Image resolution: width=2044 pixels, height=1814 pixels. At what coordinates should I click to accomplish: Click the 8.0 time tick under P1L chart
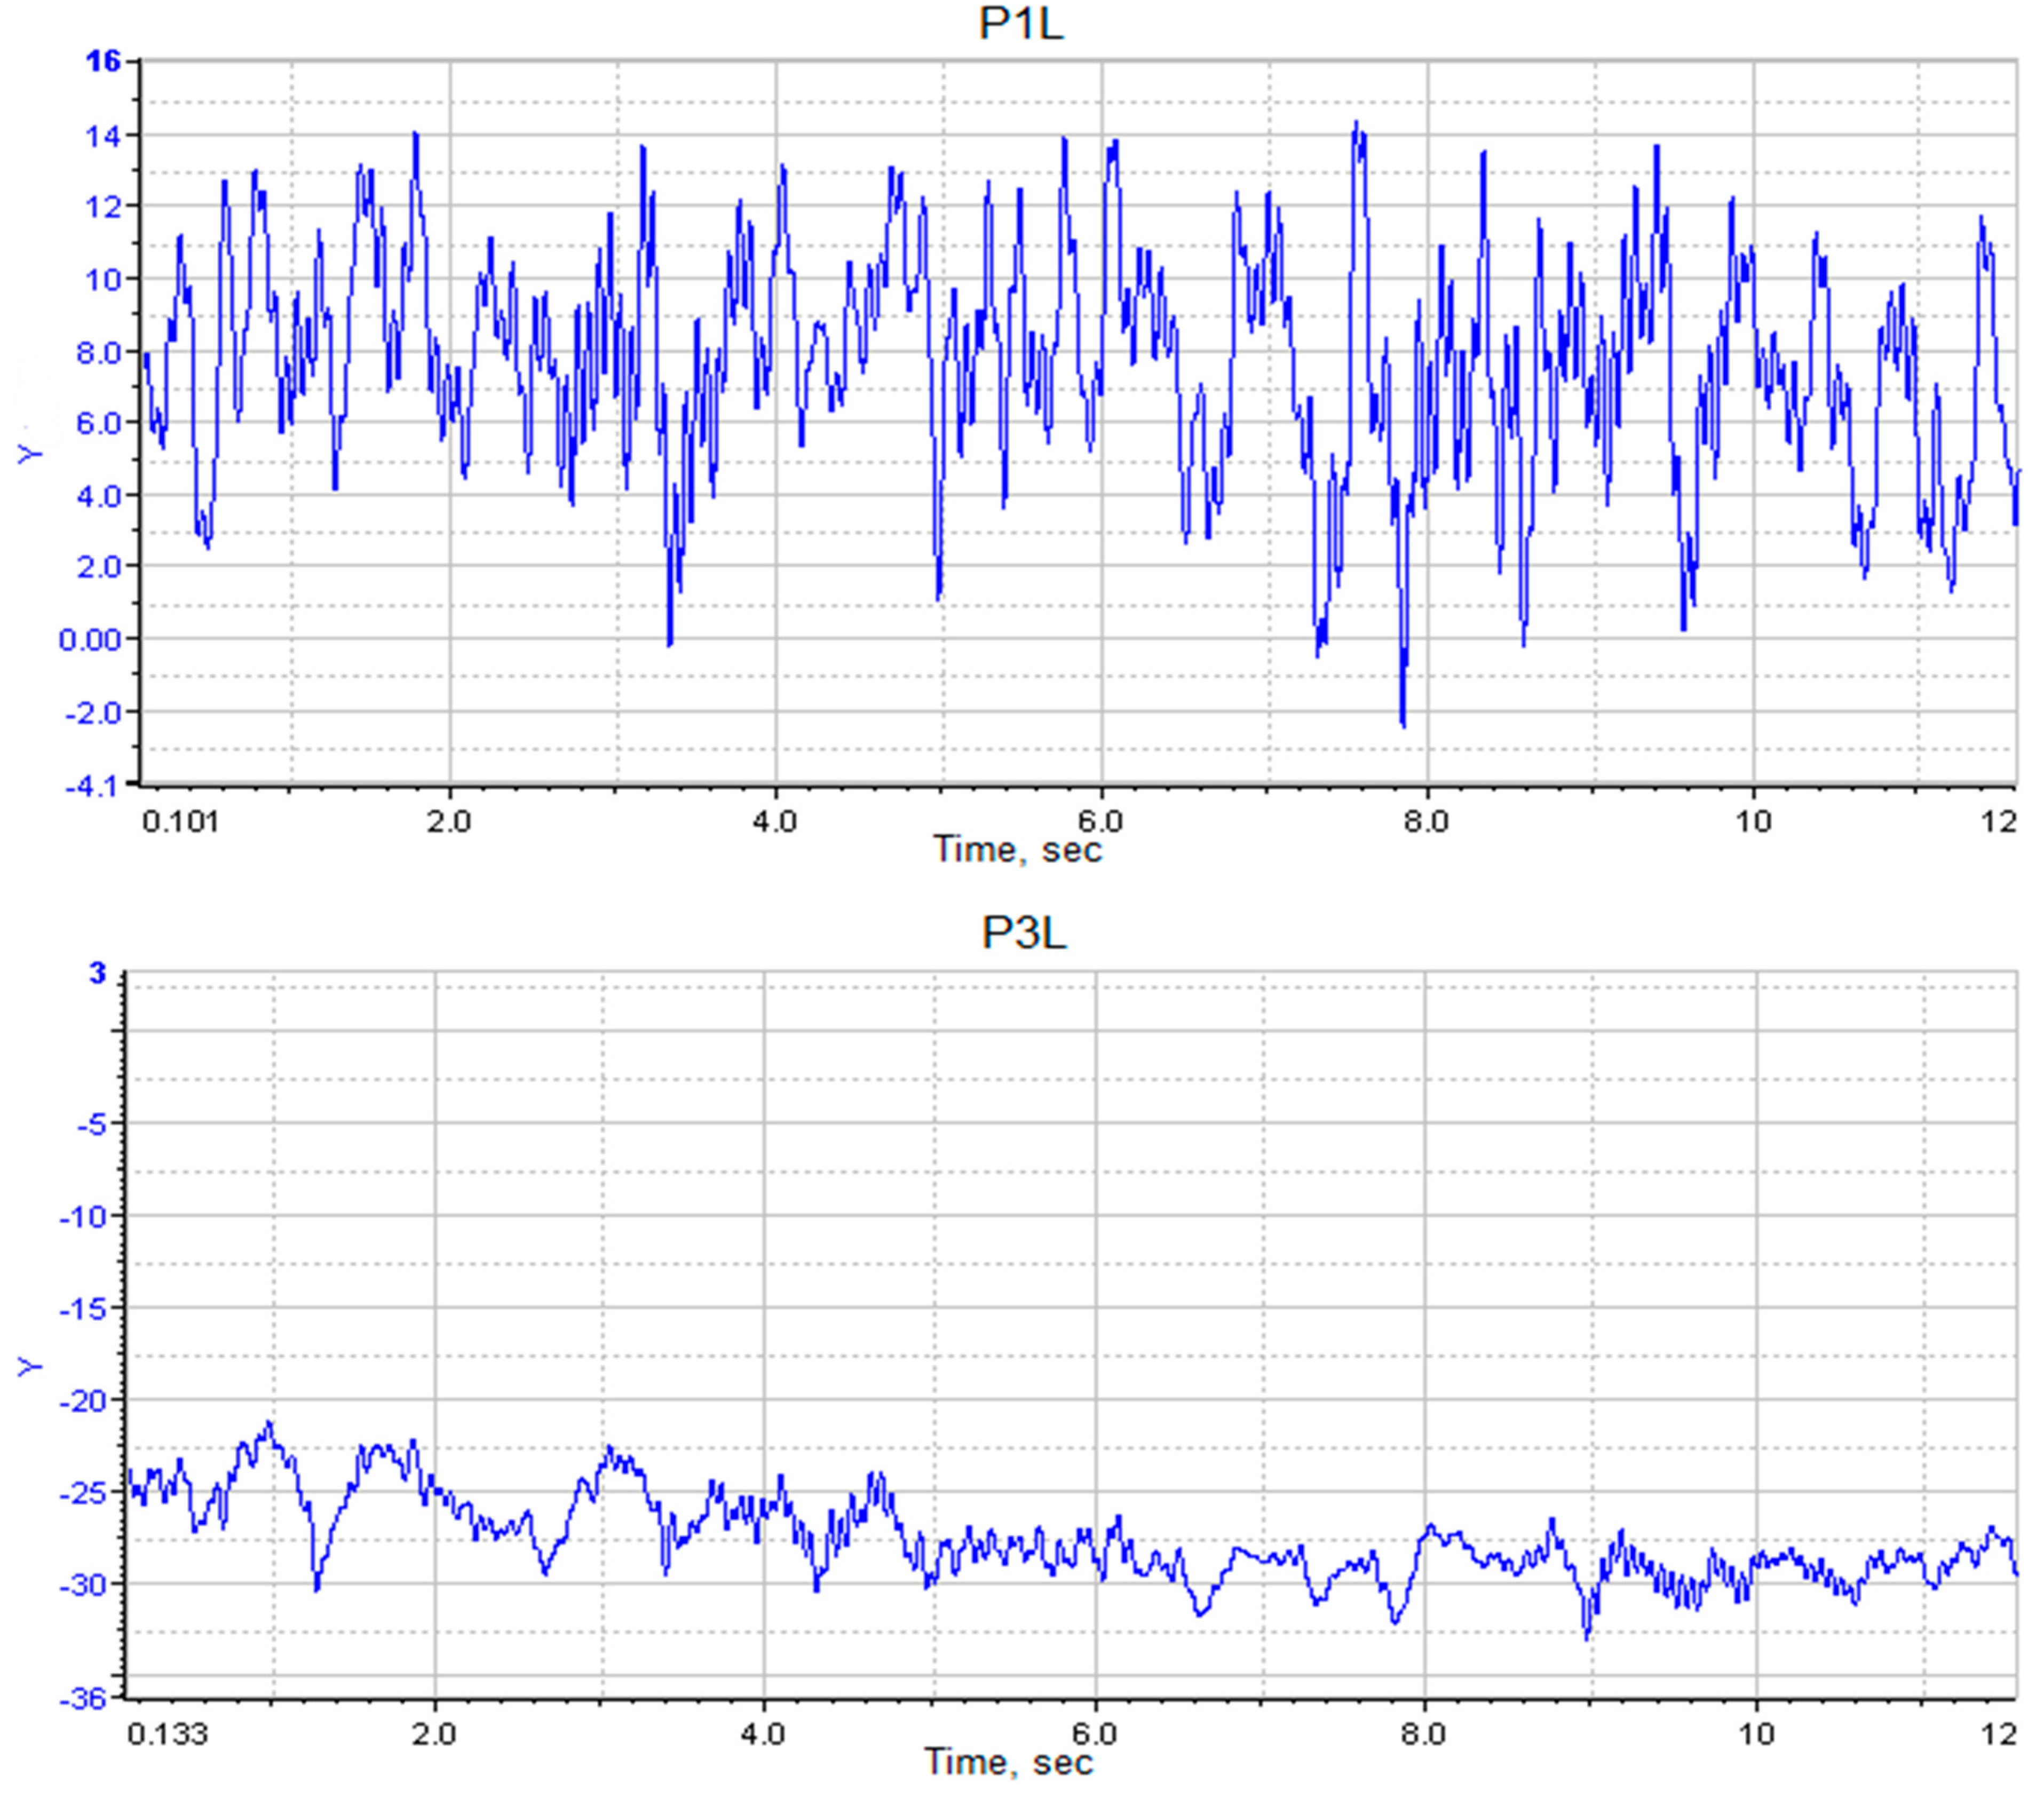coord(1425,822)
